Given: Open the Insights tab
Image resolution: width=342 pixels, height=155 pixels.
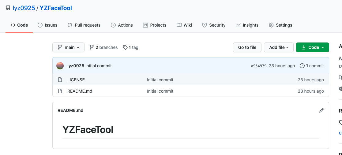Looking at the screenshot, I should [x=247, y=25].
